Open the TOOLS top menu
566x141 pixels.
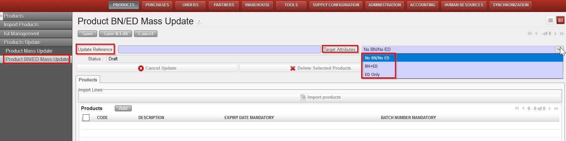(291, 5)
